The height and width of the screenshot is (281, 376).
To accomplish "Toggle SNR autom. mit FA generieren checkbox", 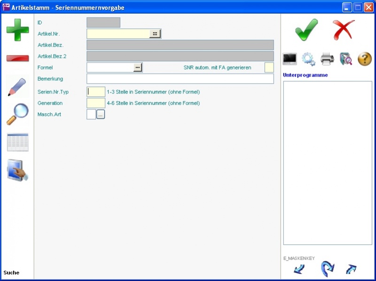I will click(269, 68).
